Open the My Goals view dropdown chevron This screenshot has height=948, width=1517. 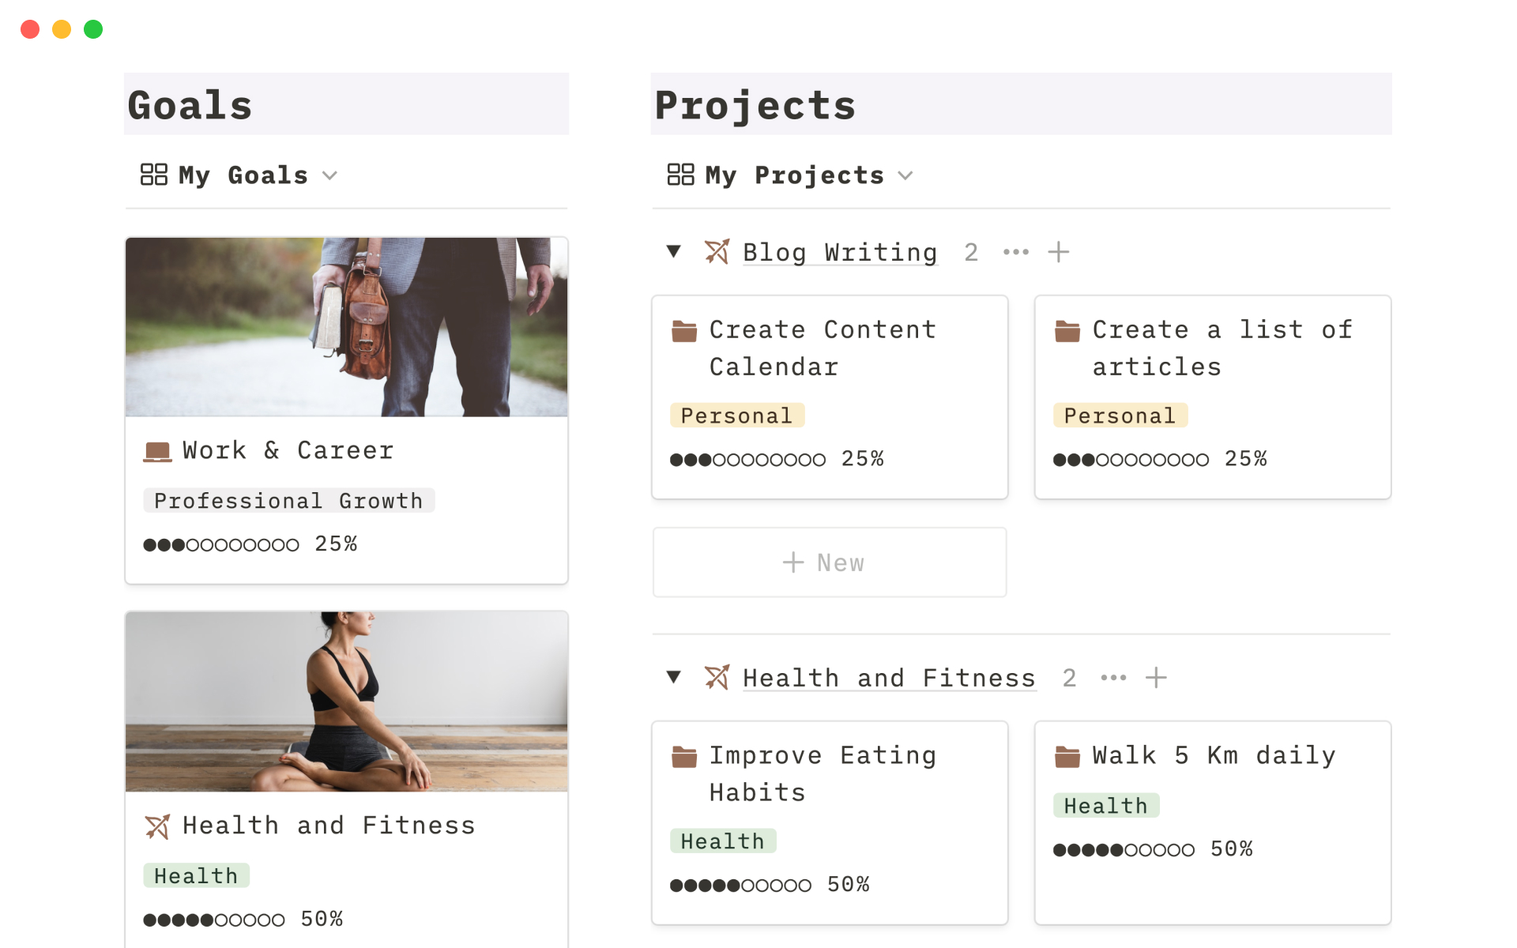point(330,175)
